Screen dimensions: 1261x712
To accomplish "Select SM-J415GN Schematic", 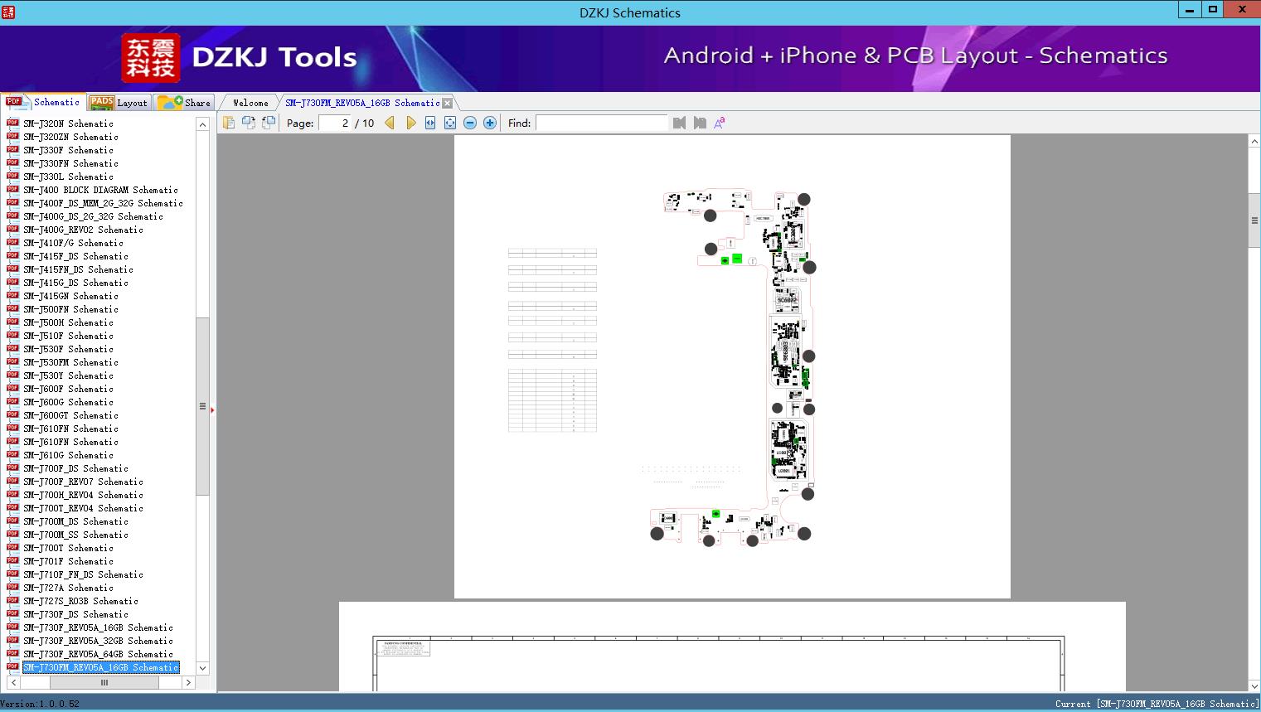I will coord(70,296).
